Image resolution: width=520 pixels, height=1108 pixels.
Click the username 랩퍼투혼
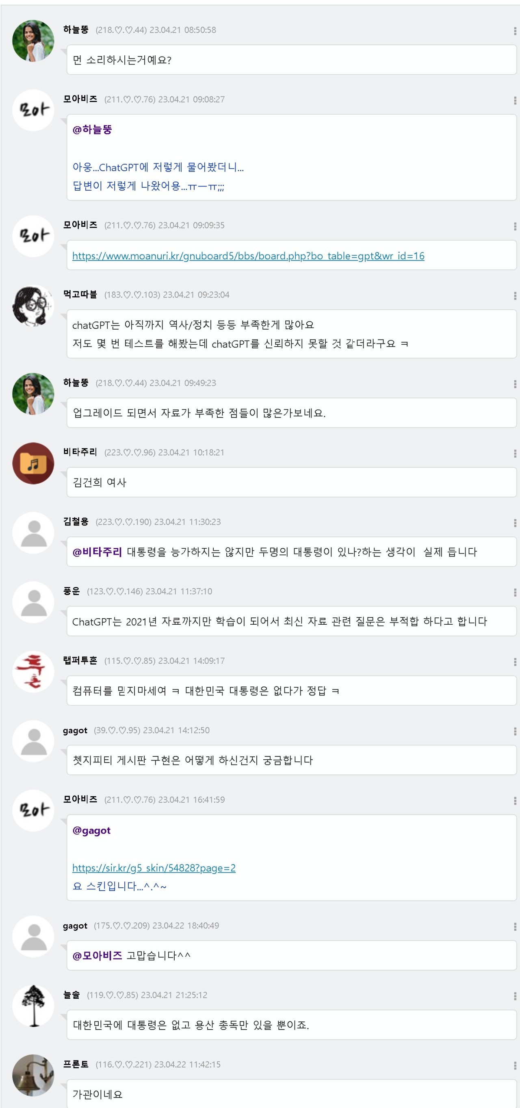coord(80,660)
